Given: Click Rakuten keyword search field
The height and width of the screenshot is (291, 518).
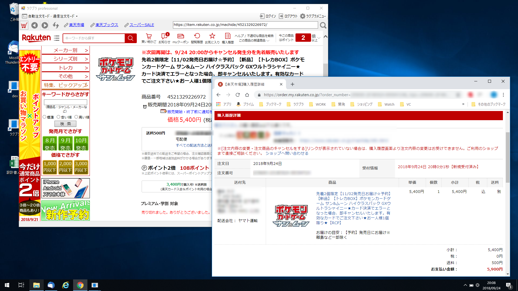Looking at the screenshot, I should tap(94, 38).
